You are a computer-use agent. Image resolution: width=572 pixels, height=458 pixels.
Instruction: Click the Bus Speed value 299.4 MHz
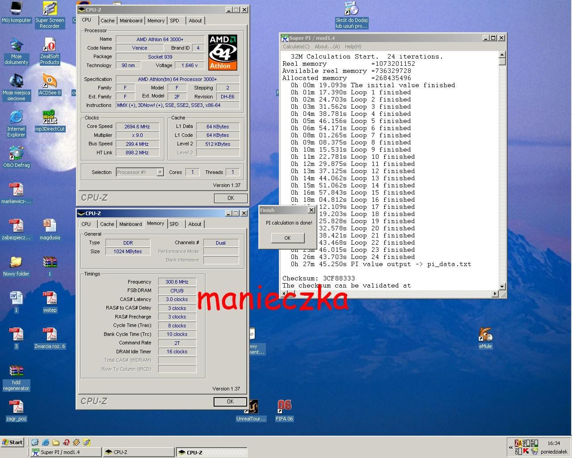[137, 144]
